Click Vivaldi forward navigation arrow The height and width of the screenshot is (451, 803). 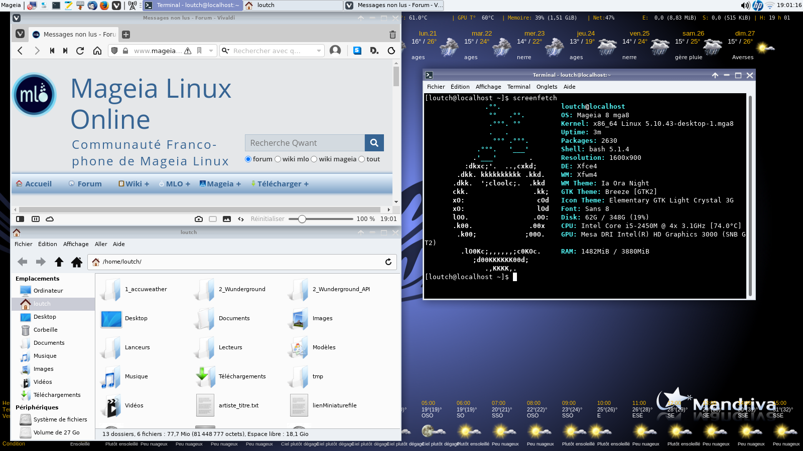point(37,51)
